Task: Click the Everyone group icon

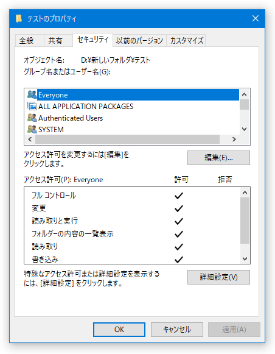Action: [x=32, y=94]
